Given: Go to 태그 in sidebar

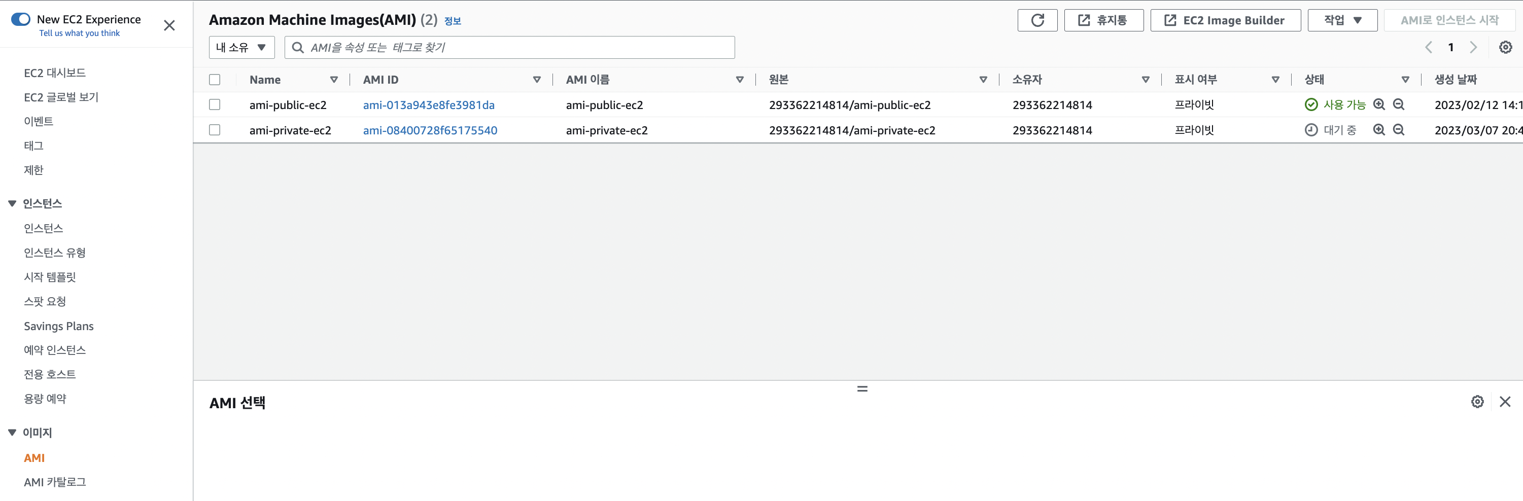Looking at the screenshot, I should click(33, 146).
